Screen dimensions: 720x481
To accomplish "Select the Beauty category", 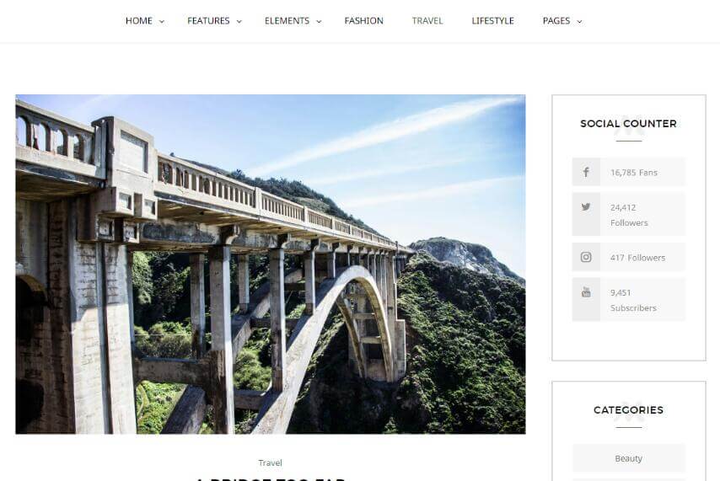I will pyautogui.click(x=628, y=458).
